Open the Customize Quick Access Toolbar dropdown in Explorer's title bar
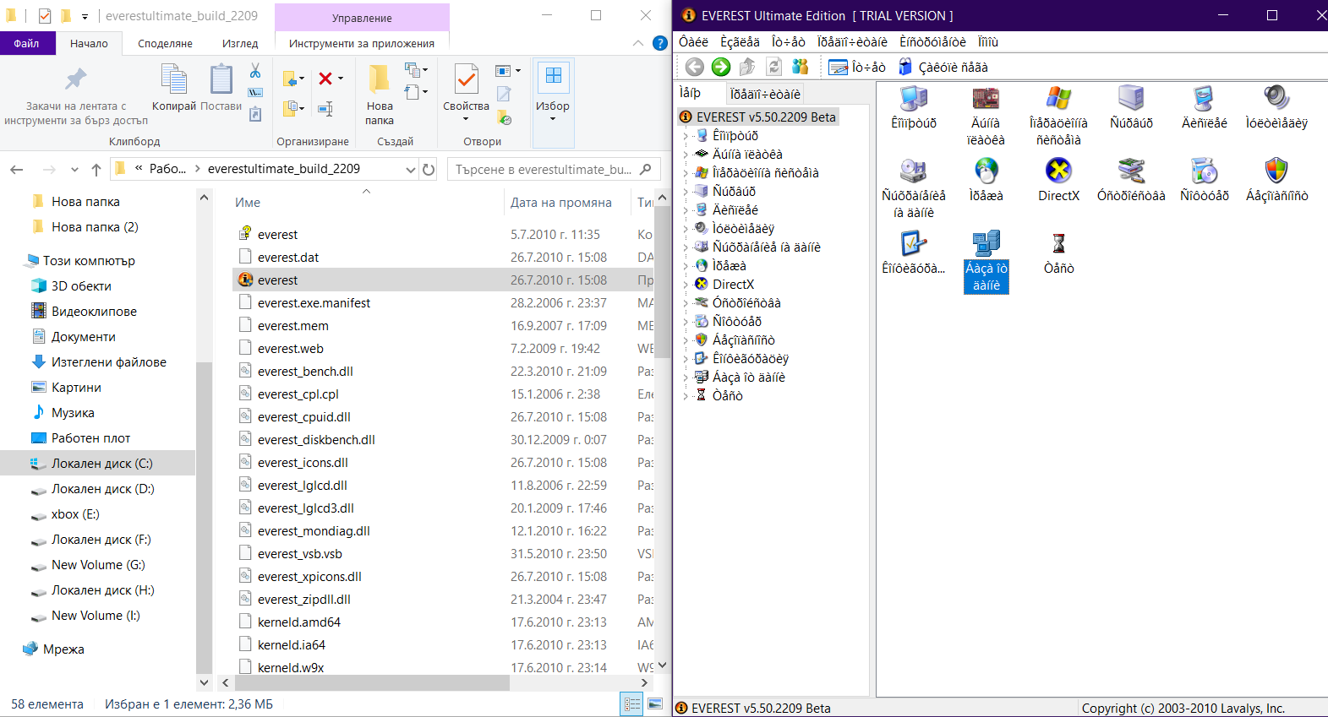 point(85,16)
